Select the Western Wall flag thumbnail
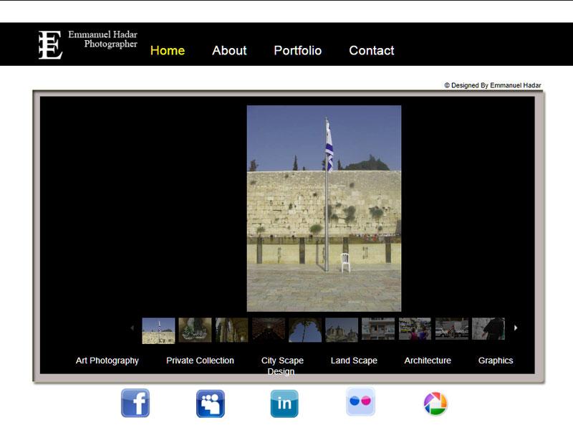This screenshot has width=573, height=430. click(x=158, y=330)
